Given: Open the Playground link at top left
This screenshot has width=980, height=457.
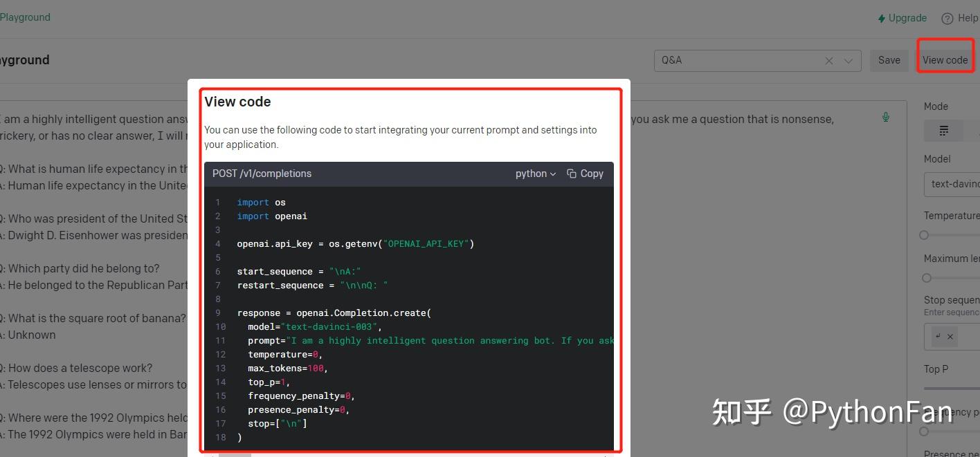Looking at the screenshot, I should (x=25, y=17).
